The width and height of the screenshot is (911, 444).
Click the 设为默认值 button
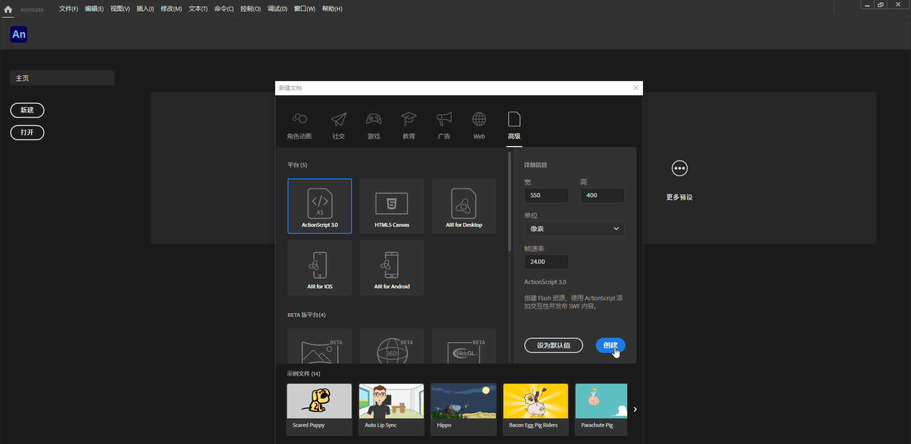coord(554,345)
